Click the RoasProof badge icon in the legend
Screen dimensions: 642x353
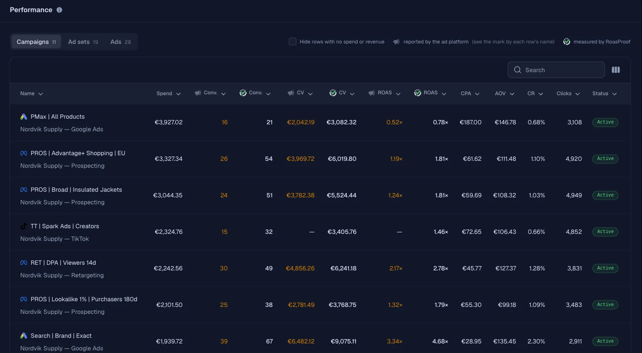pos(566,42)
